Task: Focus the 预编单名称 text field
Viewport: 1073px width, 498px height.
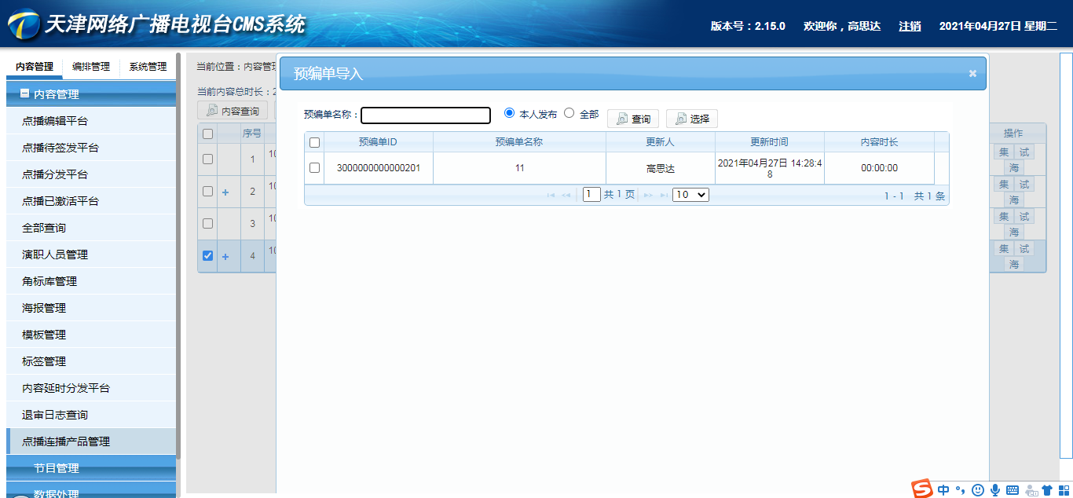Action: (426, 115)
